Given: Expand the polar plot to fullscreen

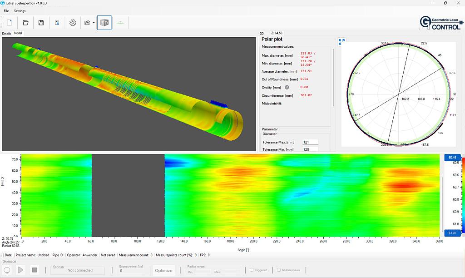Looking at the screenshot, I should [x=341, y=42].
